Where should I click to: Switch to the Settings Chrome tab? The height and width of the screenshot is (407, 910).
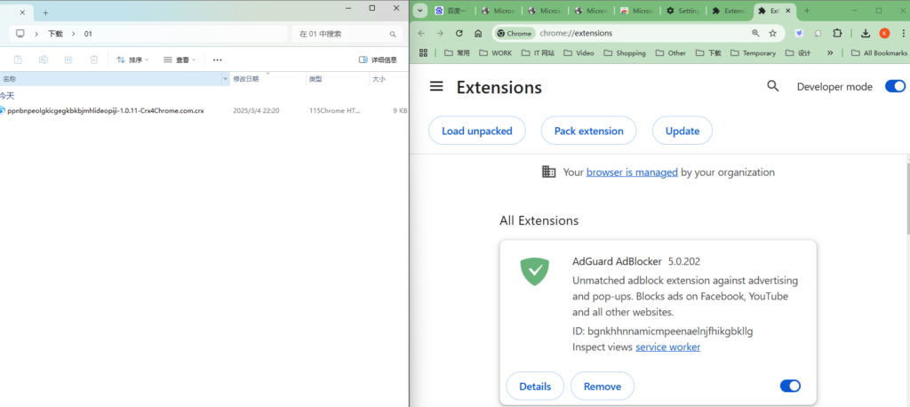pos(683,11)
